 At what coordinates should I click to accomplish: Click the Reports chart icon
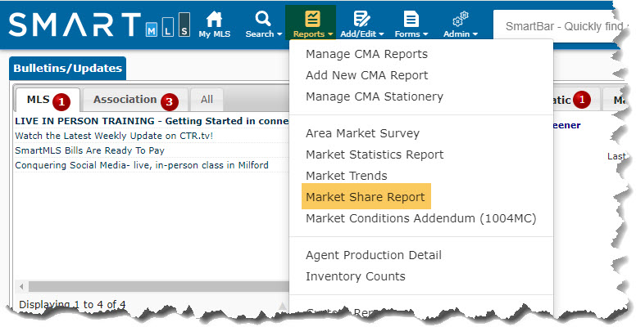312,19
